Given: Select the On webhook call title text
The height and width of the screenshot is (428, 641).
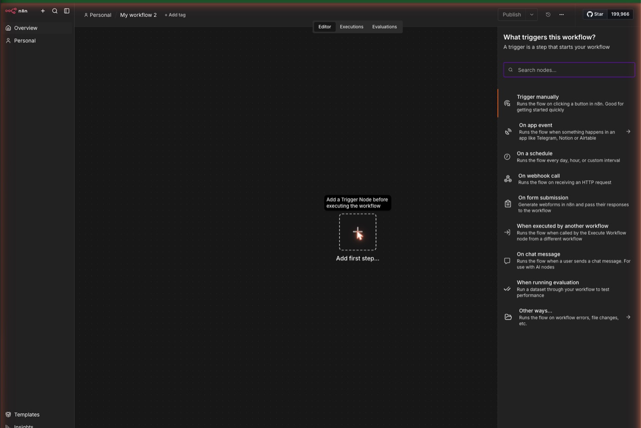Looking at the screenshot, I should (539, 176).
